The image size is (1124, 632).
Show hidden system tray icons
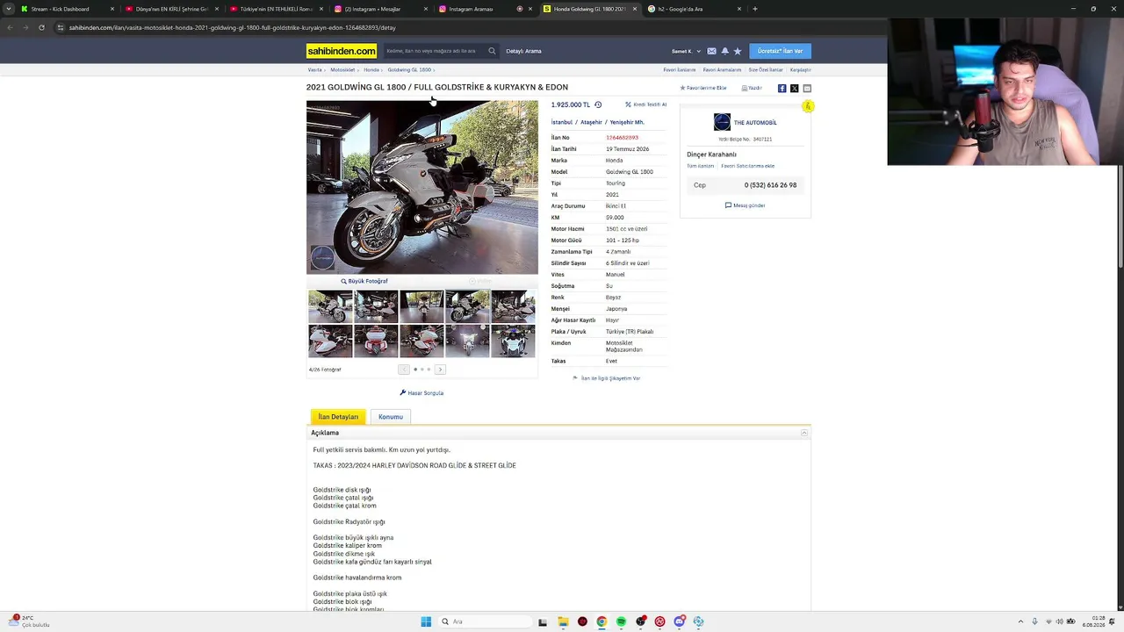coord(1020,621)
